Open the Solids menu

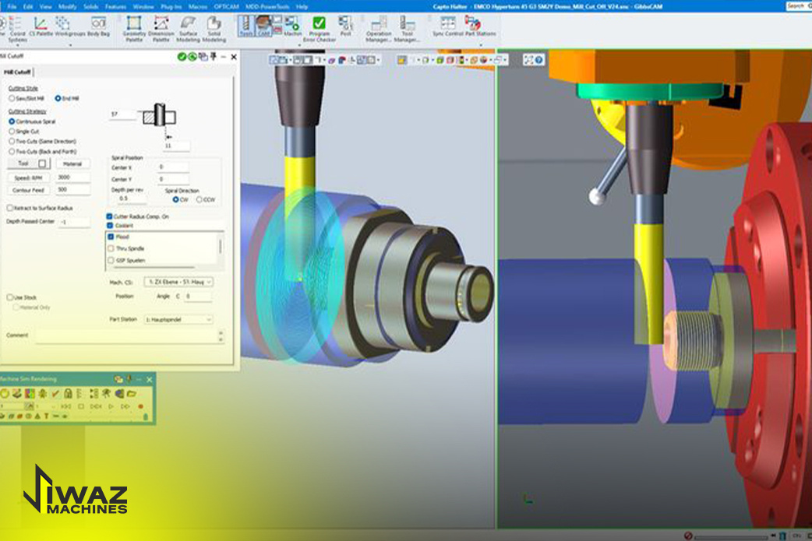coord(91,7)
